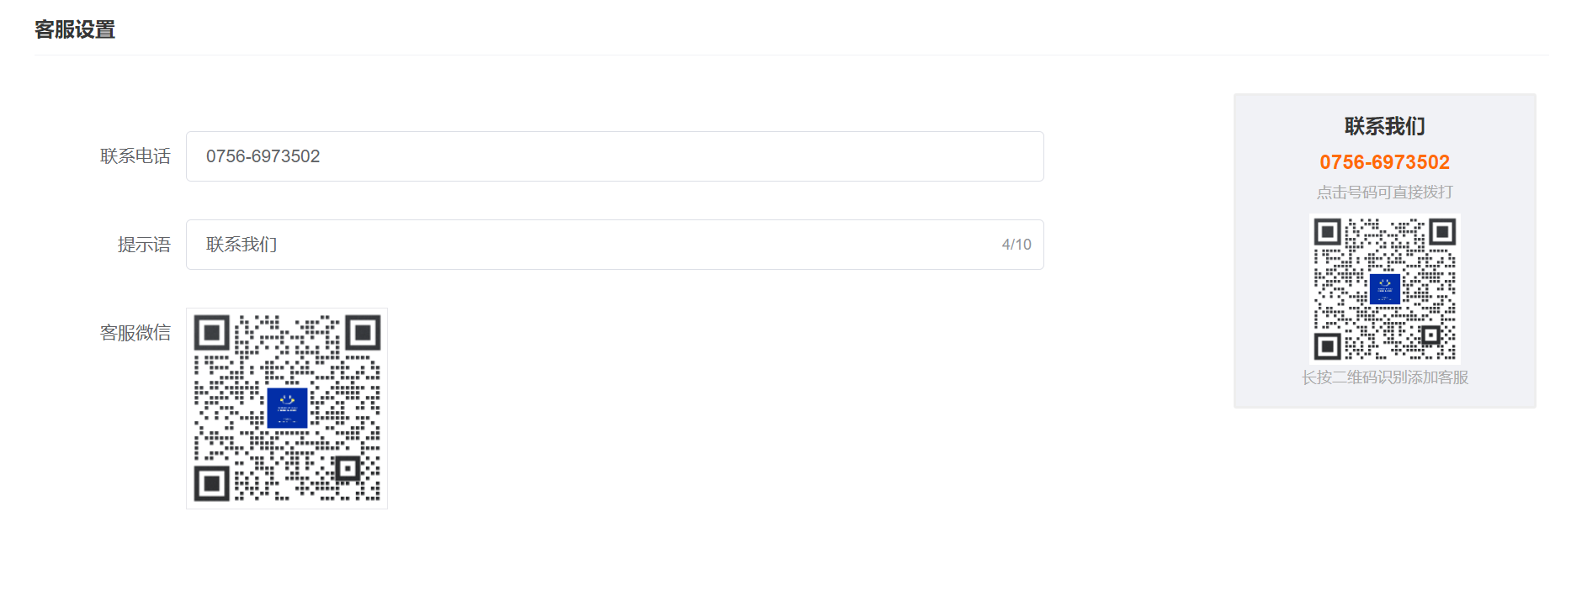Click top-right corner square of large QR code
Screen dimensions: 1587x596
pyautogui.click(x=363, y=334)
